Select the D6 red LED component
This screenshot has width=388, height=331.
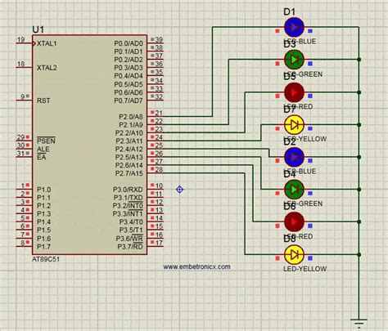coord(294,221)
